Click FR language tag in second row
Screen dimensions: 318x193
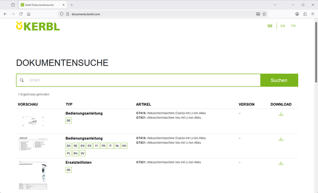tap(103, 146)
